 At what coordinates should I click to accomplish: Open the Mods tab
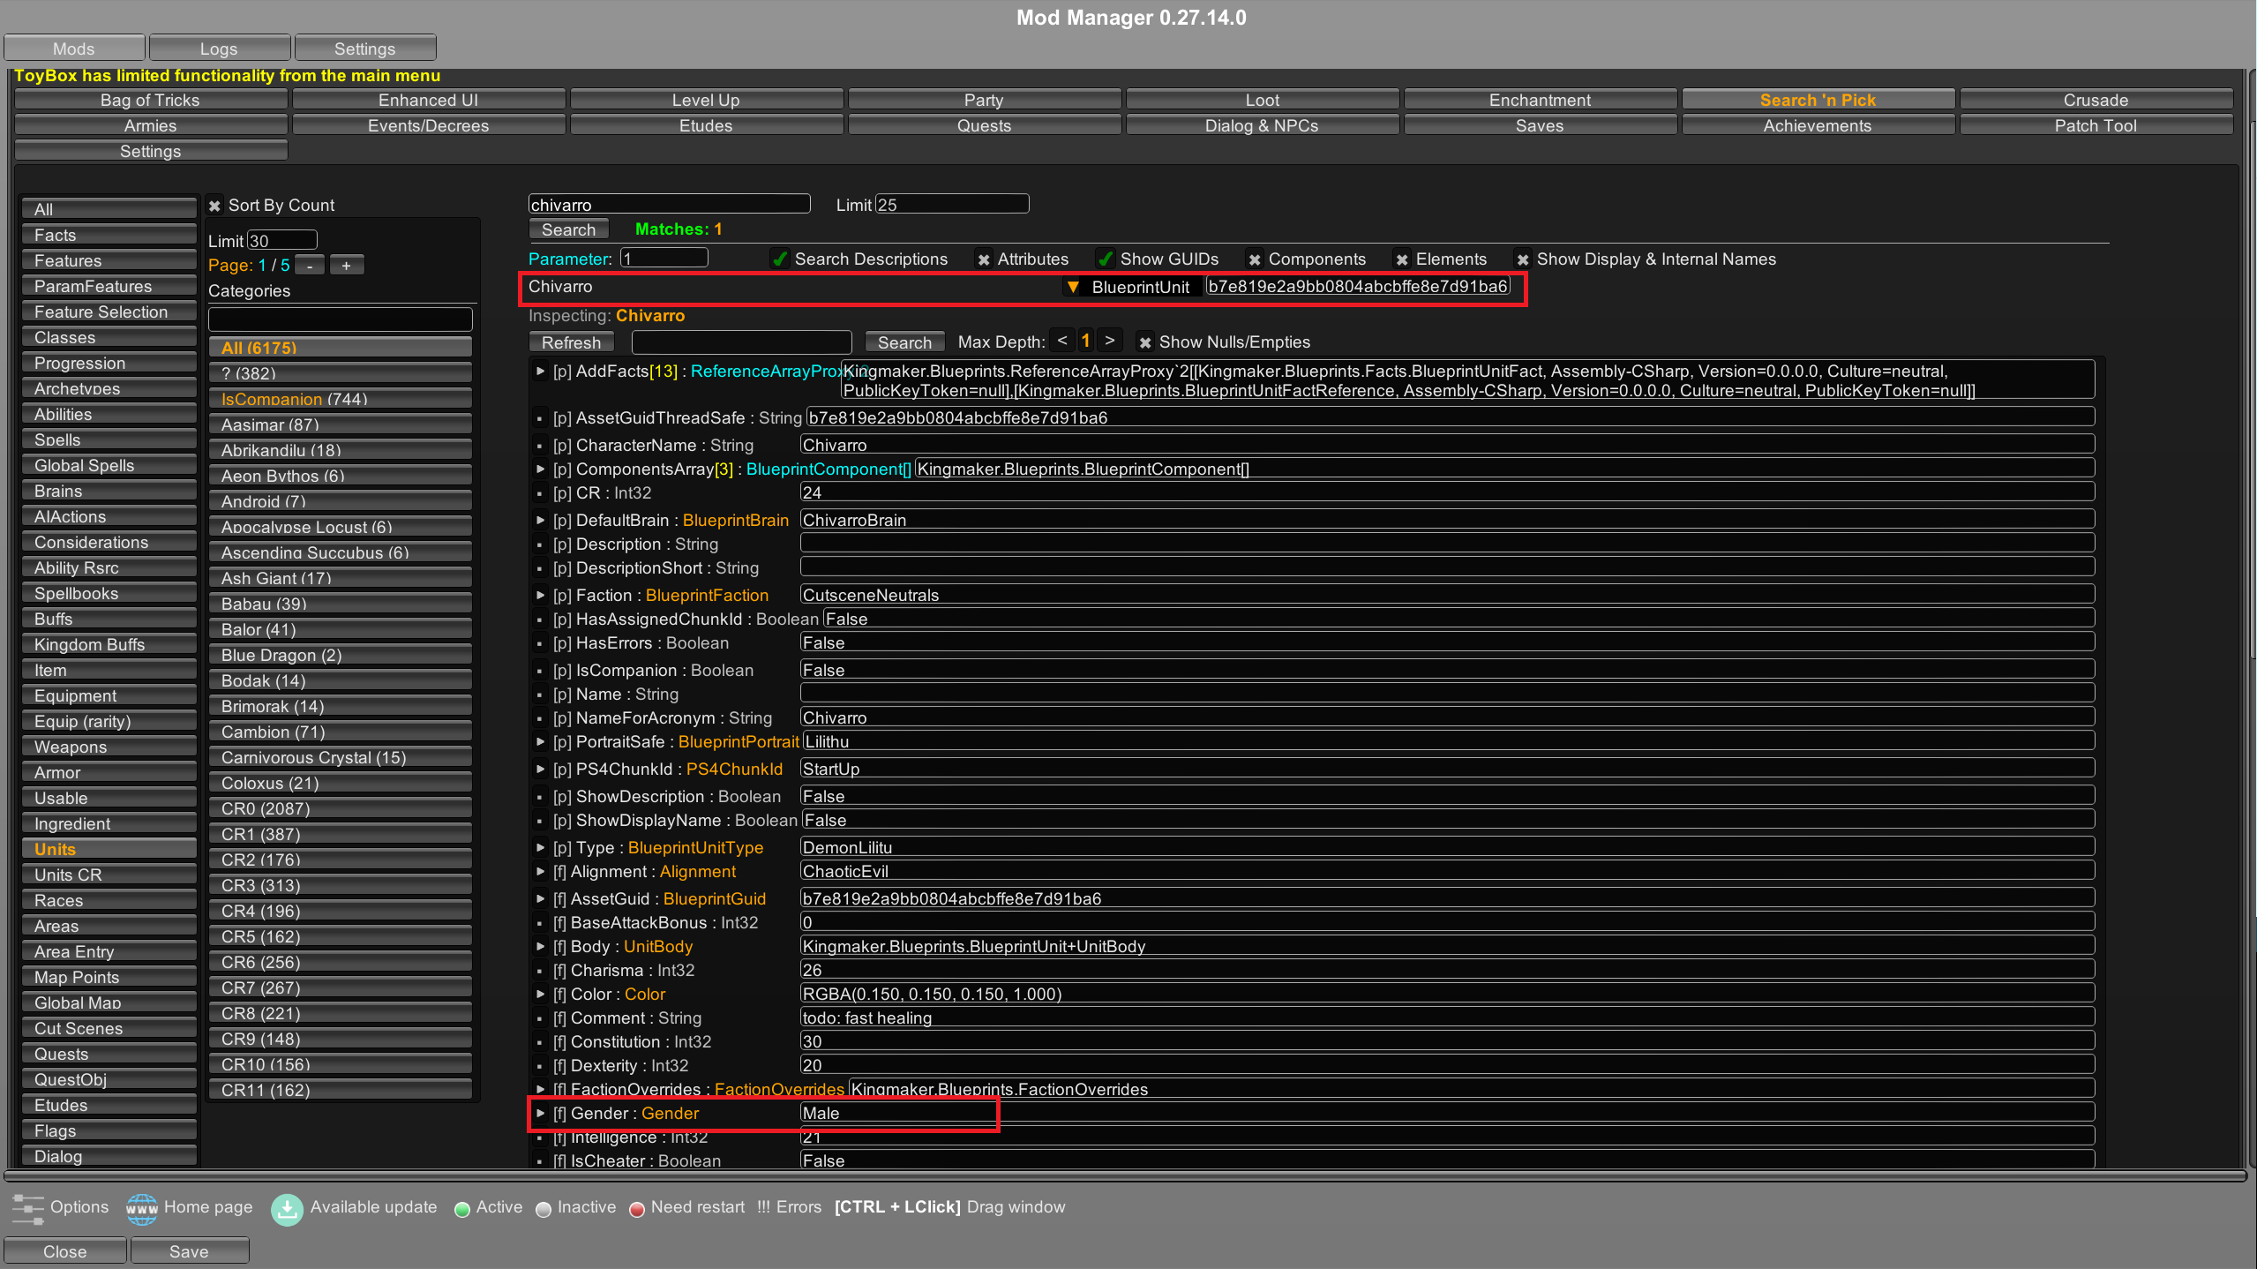[x=74, y=49]
